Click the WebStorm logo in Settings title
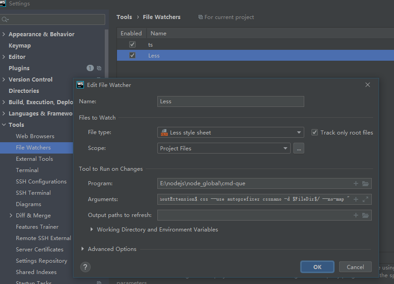 pos(3,3)
